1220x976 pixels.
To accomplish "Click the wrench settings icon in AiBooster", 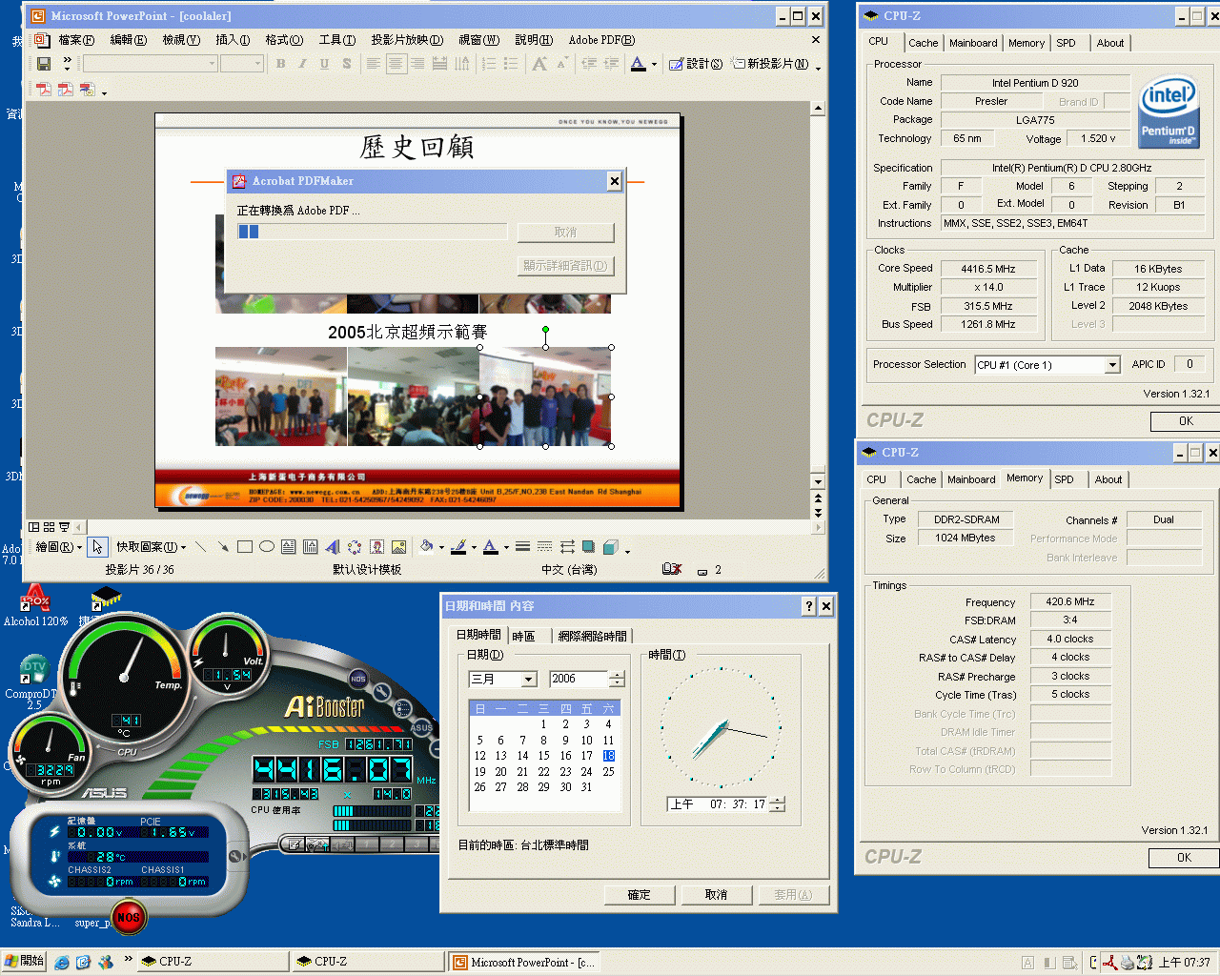I will click(x=382, y=693).
